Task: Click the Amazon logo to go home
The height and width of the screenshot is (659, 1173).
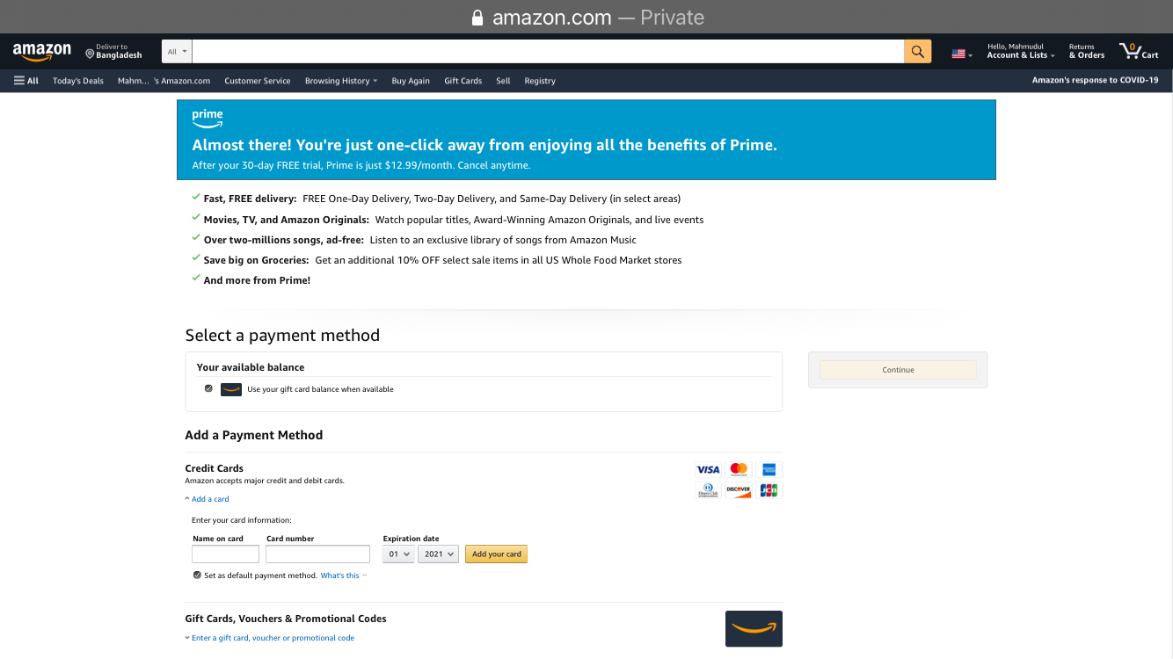Action: [x=40, y=51]
